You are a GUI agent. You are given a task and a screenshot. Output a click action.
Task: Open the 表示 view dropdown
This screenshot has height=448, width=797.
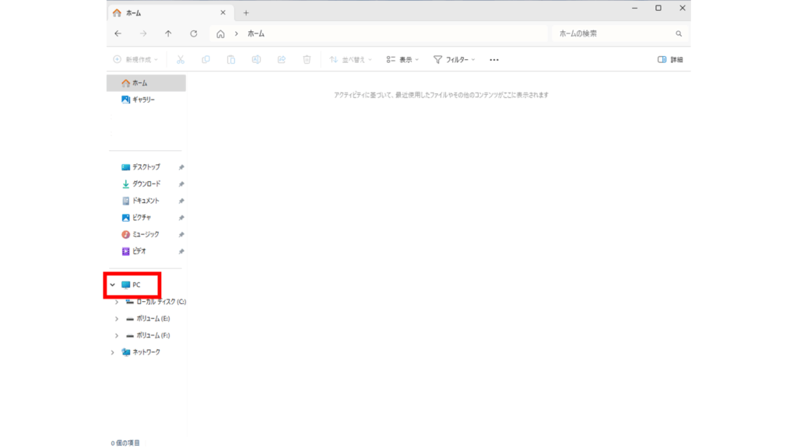click(402, 59)
